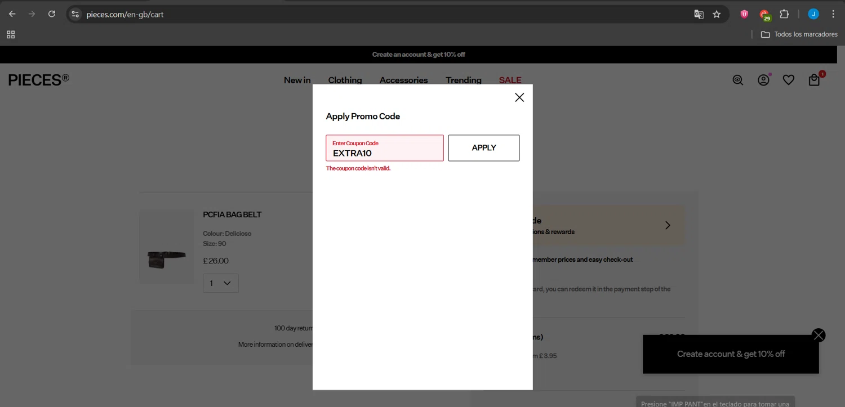This screenshot has width=845, height=407.
Task: Go forward in browser history
Action: pos(32,14)
